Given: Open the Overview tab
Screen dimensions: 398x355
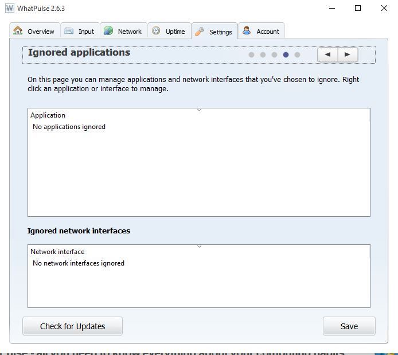Looking at the screenshot, I should 35,31.
